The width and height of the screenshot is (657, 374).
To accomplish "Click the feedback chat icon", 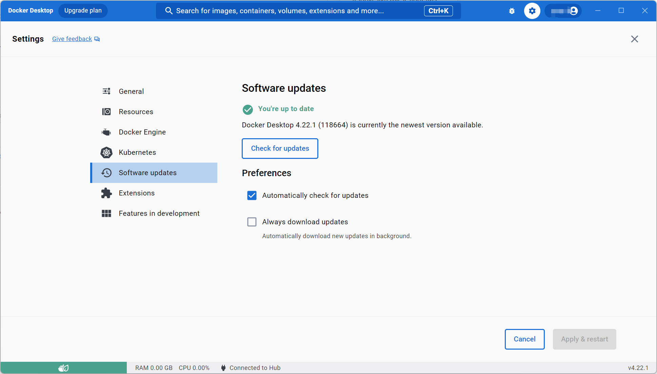I will (97, 39).
